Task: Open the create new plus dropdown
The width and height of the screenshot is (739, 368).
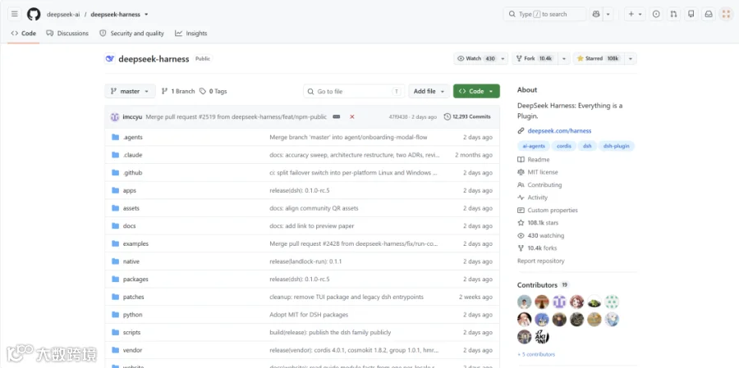Action: (x=635, y=14)
